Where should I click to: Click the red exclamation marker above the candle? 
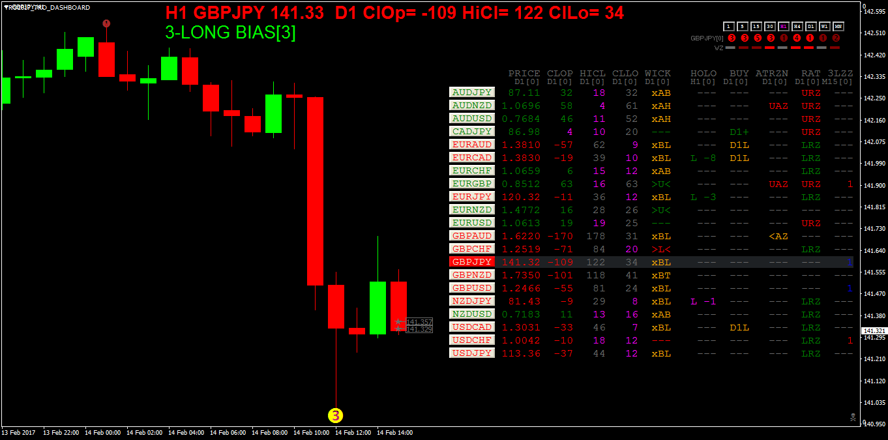pos(106,23)
